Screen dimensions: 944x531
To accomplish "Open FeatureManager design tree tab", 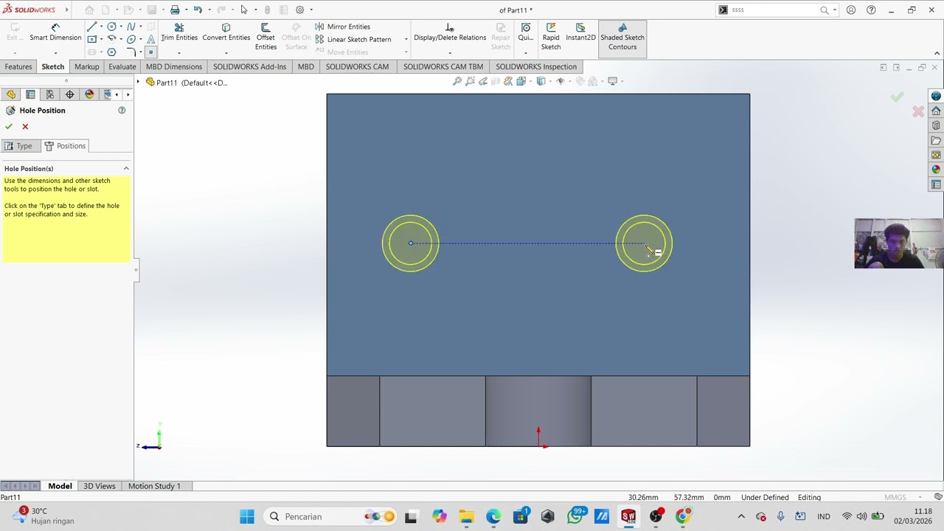I will click(x=11, y=94).
